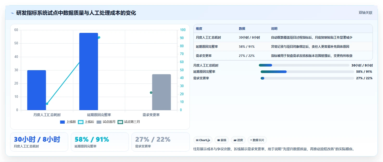The width and height of the screenshot is (383, 162).
Task: Click x-axis label 延期原因完整率
Action: click(x=99, y=115)
